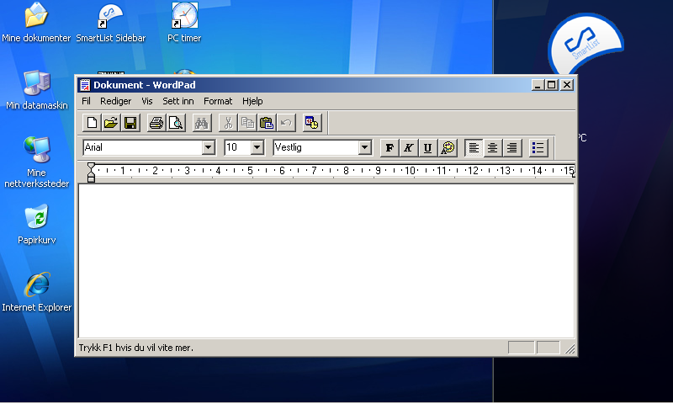Click the Paste clipboard icon
Viewport: 673px width, 404px height.
pyautogui.click(x=267, y=123)
